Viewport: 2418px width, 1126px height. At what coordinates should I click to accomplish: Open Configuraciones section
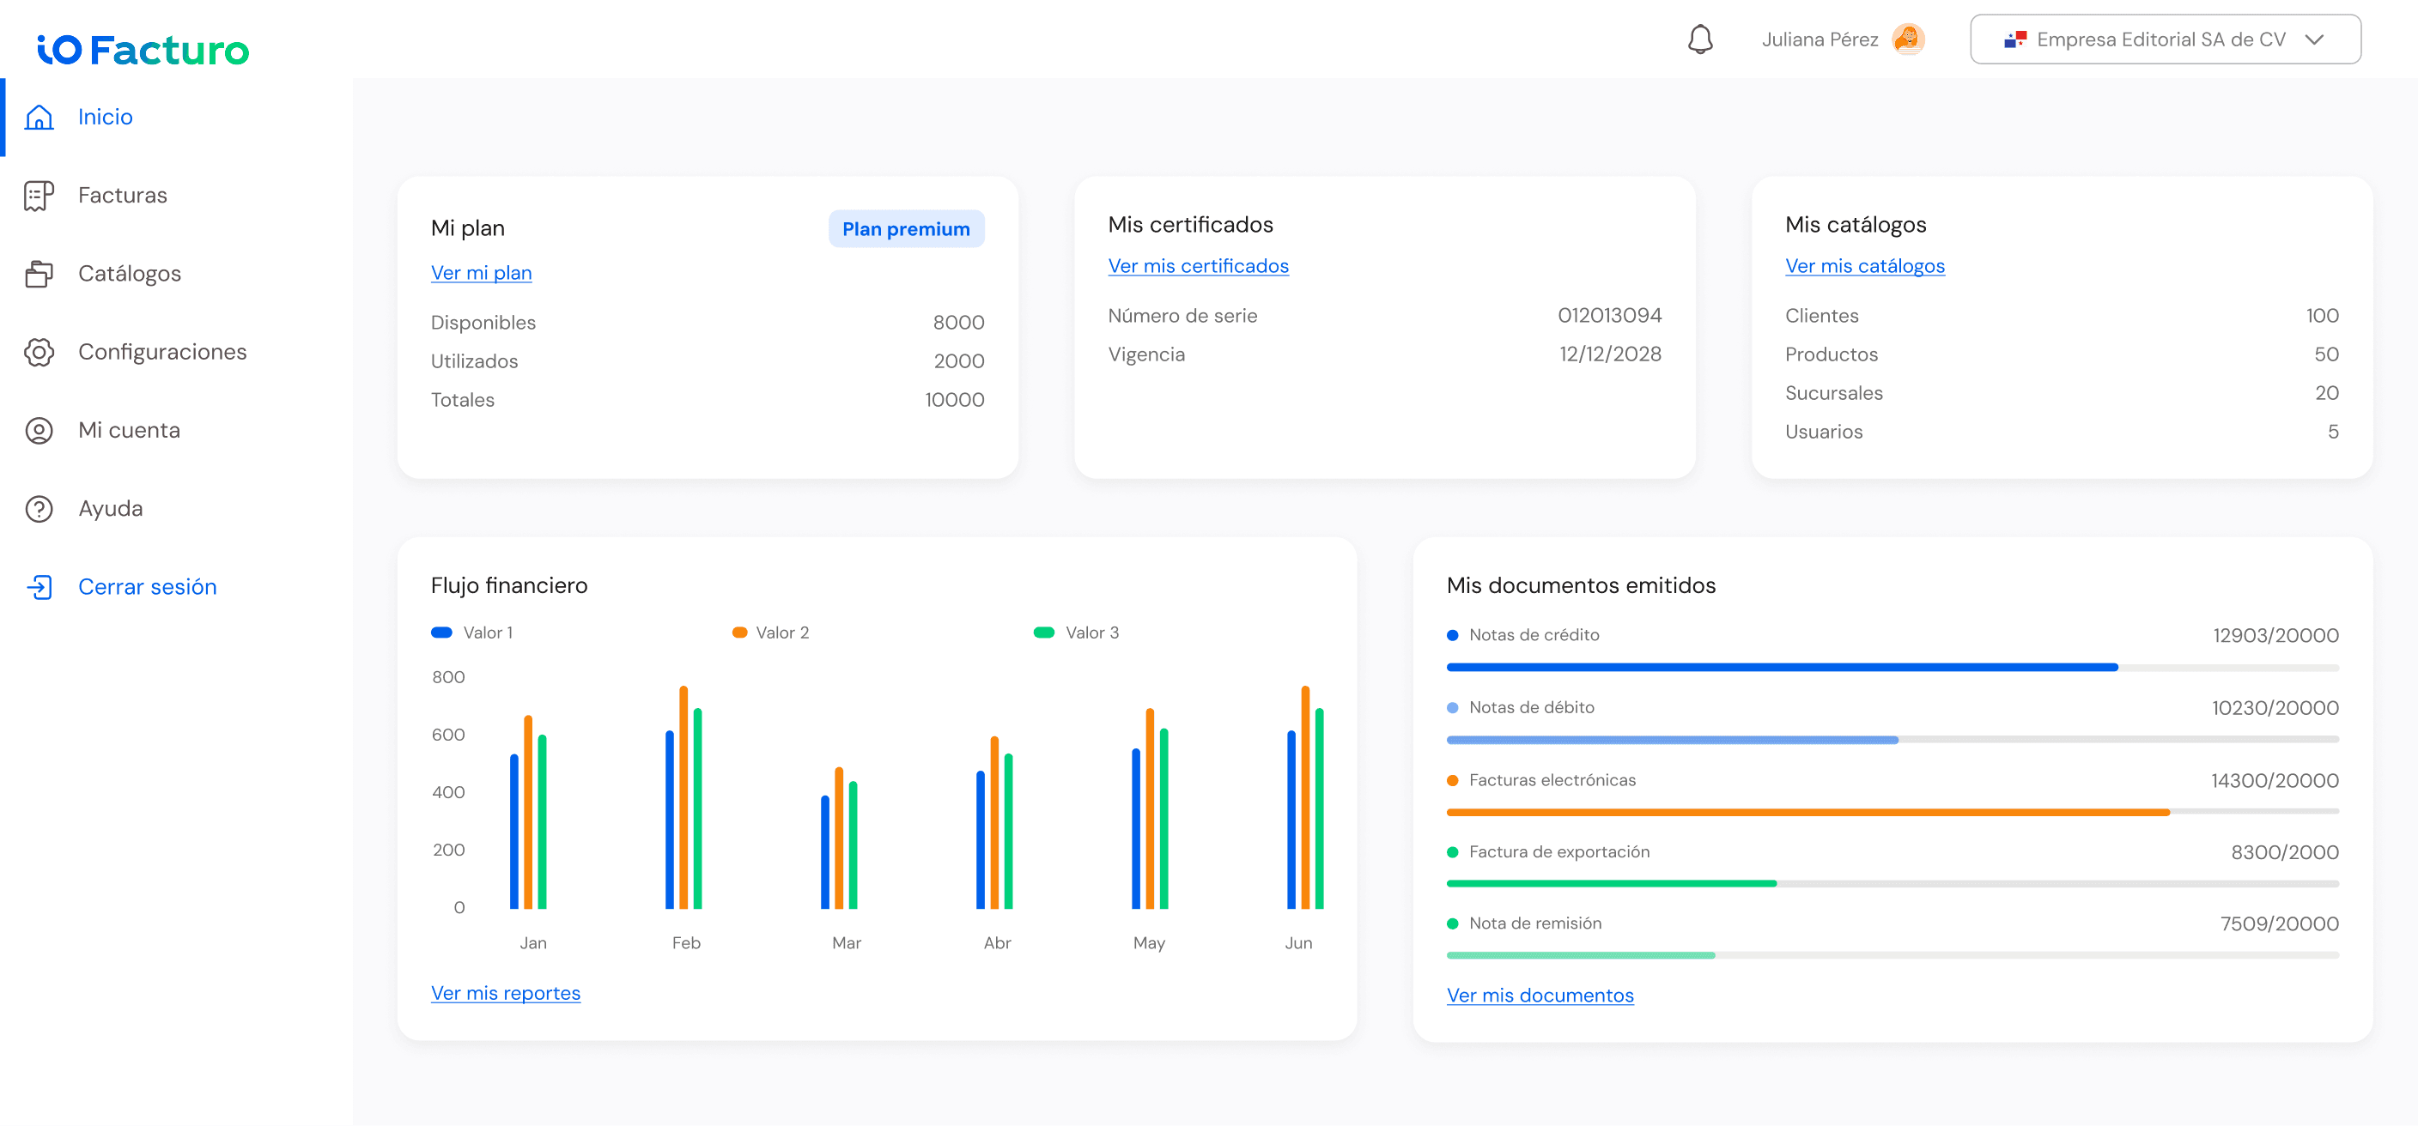(162, 352)
